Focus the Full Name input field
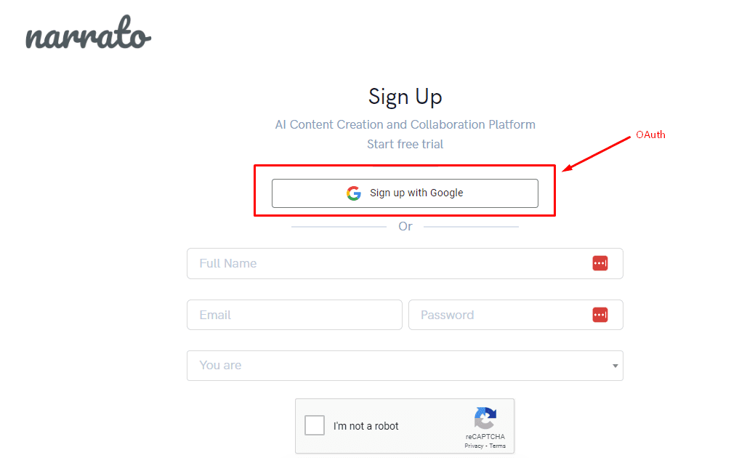739x458 pixels. [405, 264]
